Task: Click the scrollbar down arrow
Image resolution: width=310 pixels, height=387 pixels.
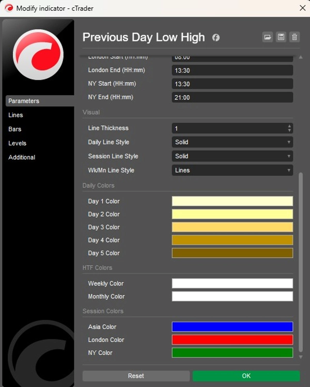Action: click(x=301, y=357)
